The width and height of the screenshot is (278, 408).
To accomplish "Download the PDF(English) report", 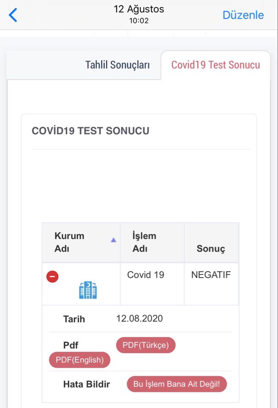I will coord(80,360).
